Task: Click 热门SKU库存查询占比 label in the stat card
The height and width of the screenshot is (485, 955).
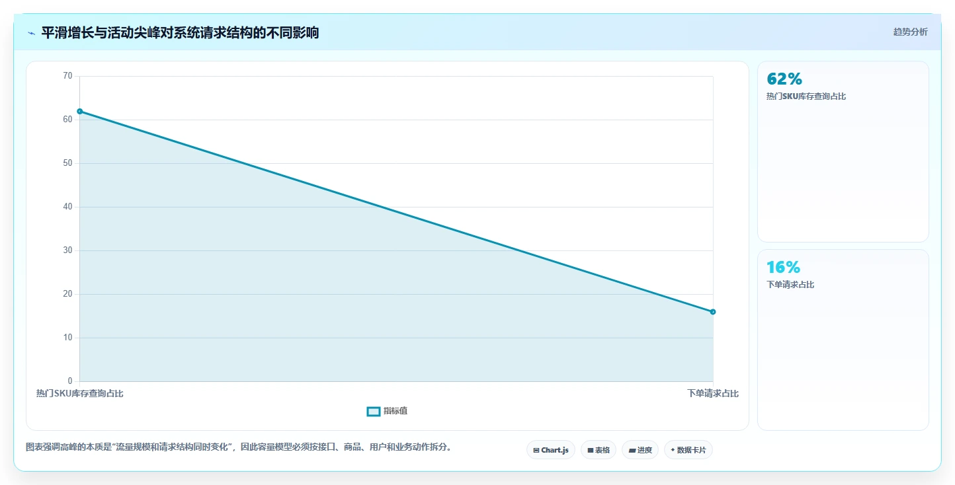Action: pos(806,96)
